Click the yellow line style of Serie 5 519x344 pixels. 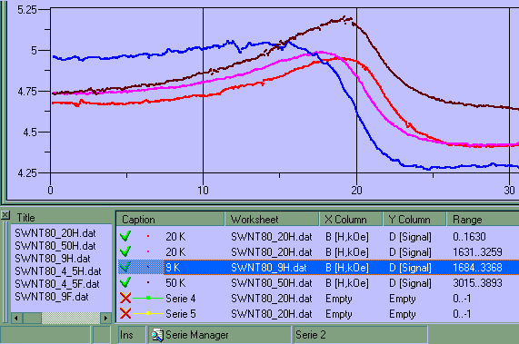tap(148, 313)
